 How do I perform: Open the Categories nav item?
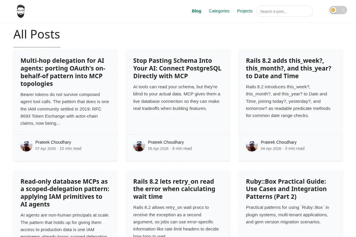tap(219, 11)
